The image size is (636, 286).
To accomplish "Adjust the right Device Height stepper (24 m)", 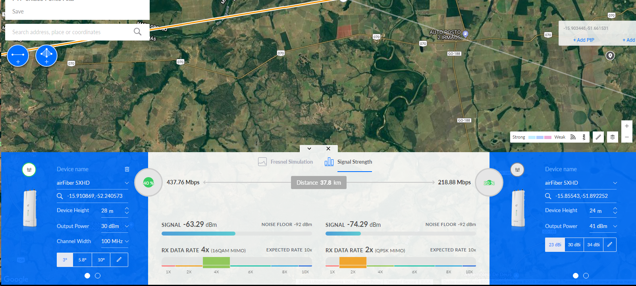I will 615,211.
